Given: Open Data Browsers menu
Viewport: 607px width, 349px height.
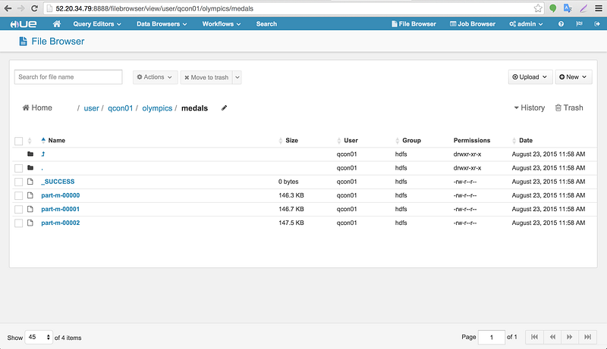Looking at the screenshot, I should 162,24.
